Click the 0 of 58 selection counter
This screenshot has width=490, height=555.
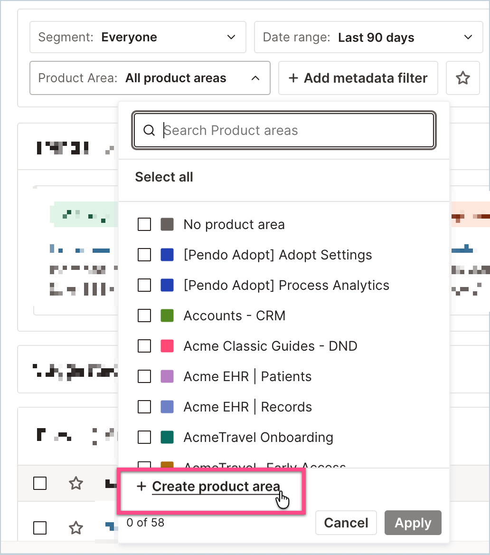pos(145,522)
